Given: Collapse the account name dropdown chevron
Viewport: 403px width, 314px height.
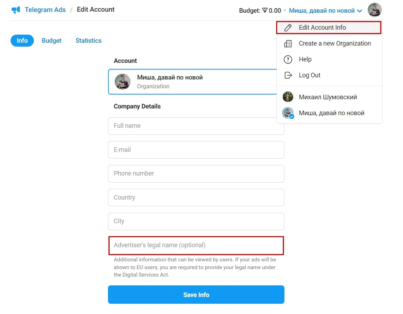Looking at the screenshot, I should point(360,11).
